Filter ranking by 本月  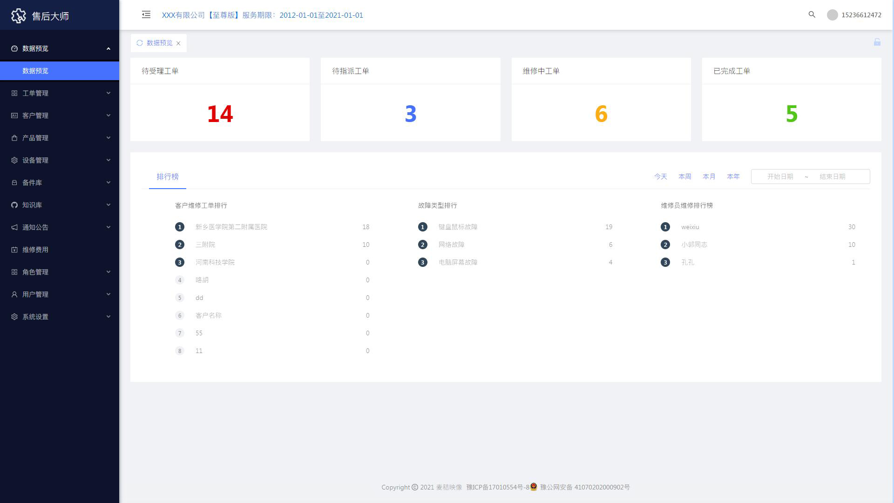pos(709,177)
